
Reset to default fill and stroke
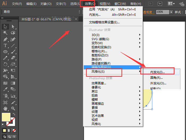coord(3,125)
